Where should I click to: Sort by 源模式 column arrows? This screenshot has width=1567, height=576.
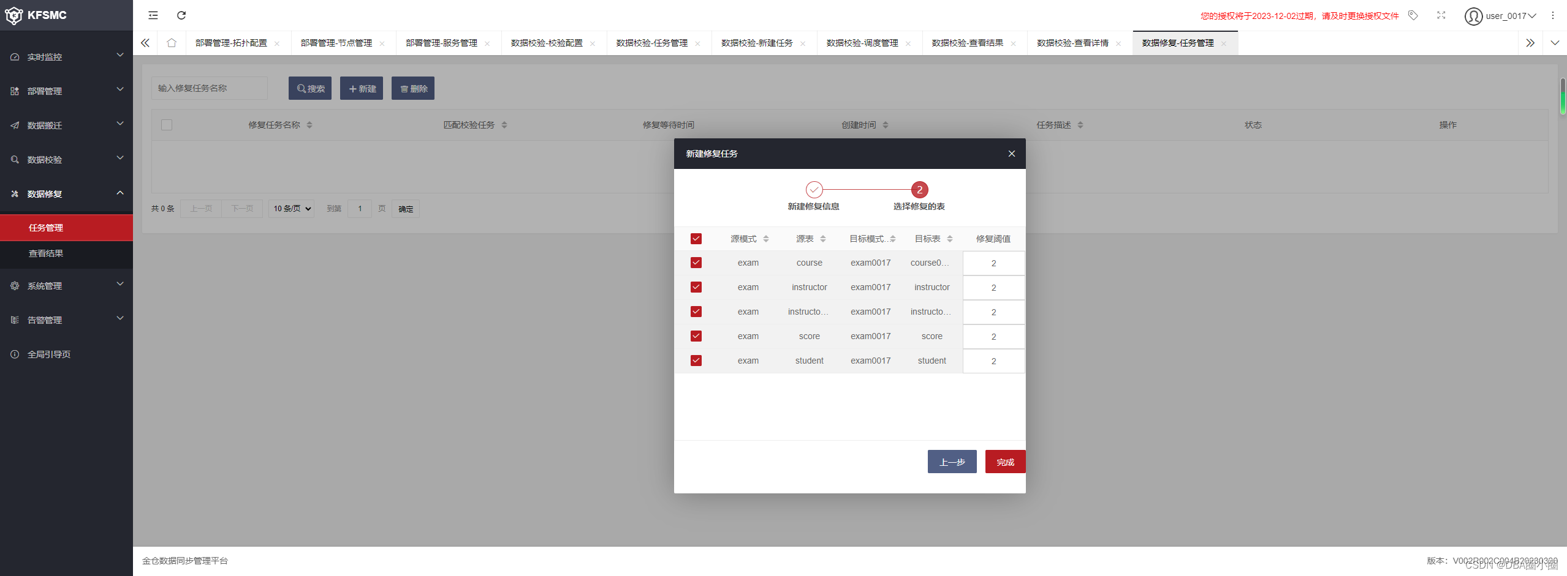tap(766, 239)
